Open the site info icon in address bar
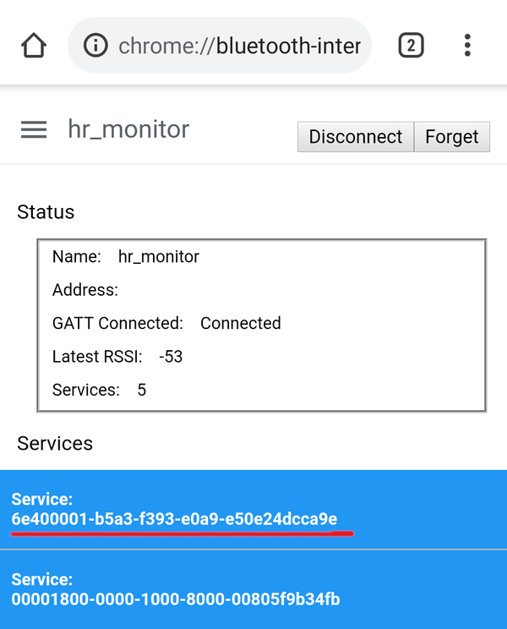Image resolution: width=507 pixels, height=629 pixels. (95, 45)
